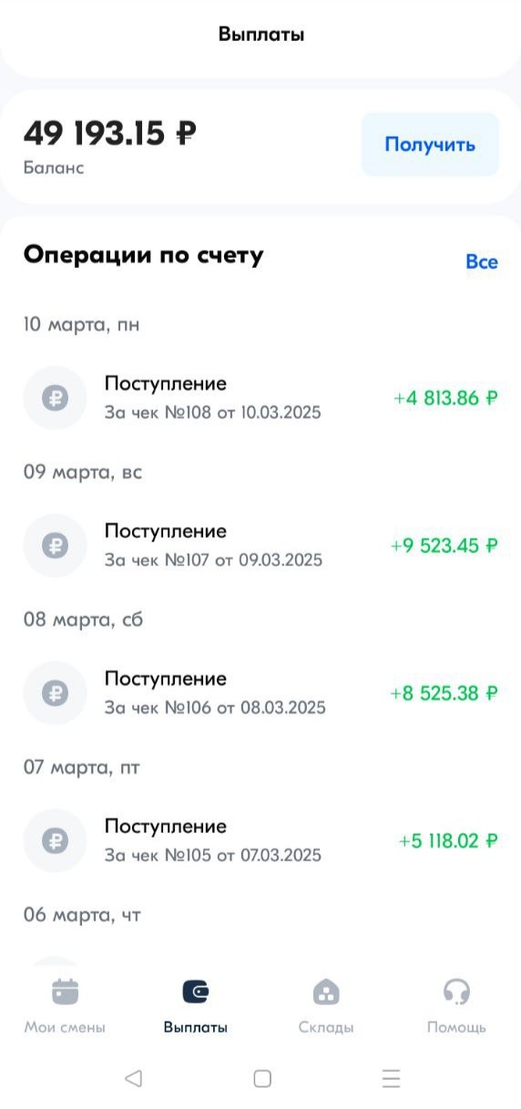Select Поступление for receipt №105 from 07.03.2025

click(166, 827)
